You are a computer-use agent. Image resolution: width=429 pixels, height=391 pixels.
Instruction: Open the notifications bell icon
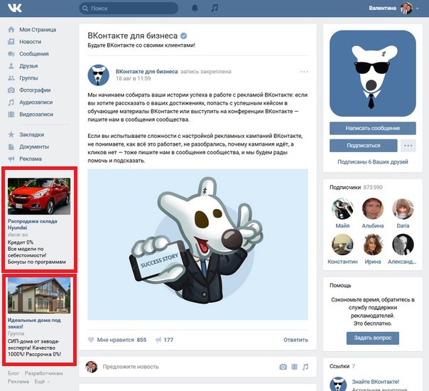(x=195, y=8)
